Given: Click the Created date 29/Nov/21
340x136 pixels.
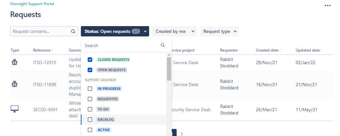Looking at the screenshot, I should click(267, 63).
